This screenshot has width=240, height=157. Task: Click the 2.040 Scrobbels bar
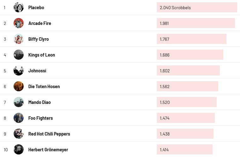click(x=197, y=7)
